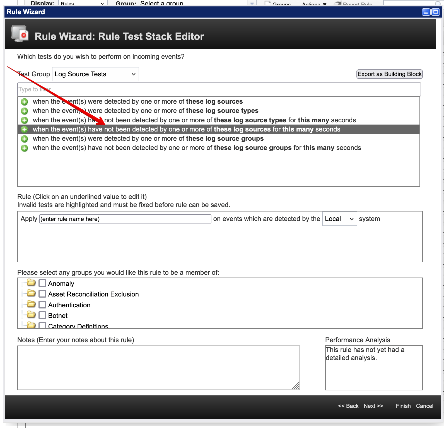Click the Botnet folder icon
The width and height of the screenshot is (444, 428).
(31, 315)
